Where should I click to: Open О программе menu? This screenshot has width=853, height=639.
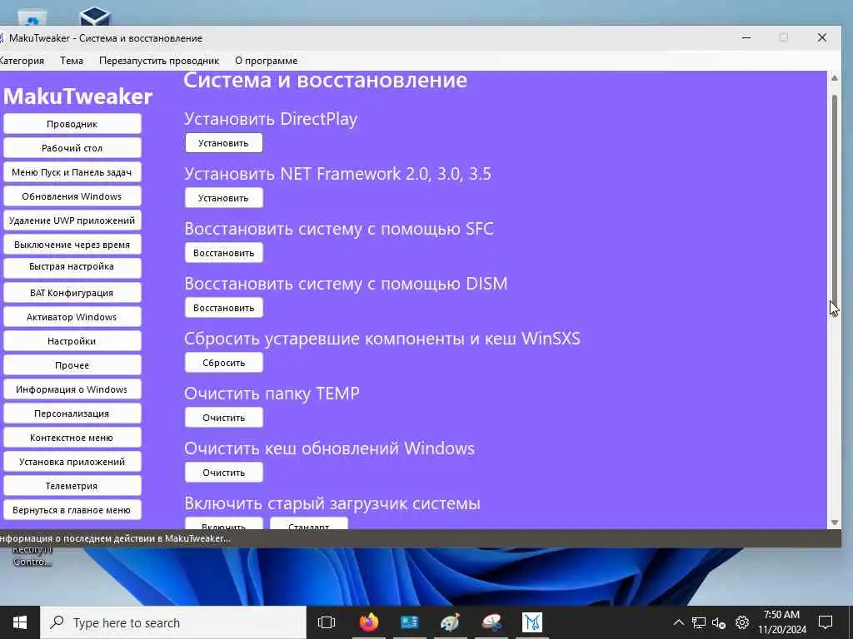[266, 61]
